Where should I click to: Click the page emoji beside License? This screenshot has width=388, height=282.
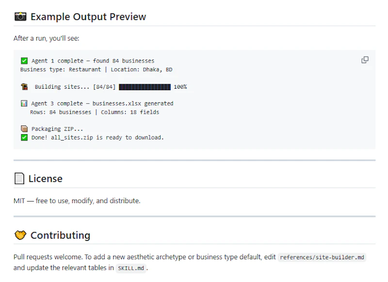click(x=19, y=178)
